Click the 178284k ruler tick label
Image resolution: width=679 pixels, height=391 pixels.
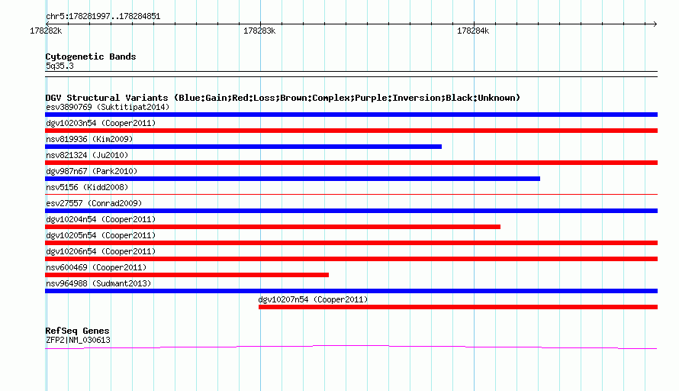(x=473, y=31)
